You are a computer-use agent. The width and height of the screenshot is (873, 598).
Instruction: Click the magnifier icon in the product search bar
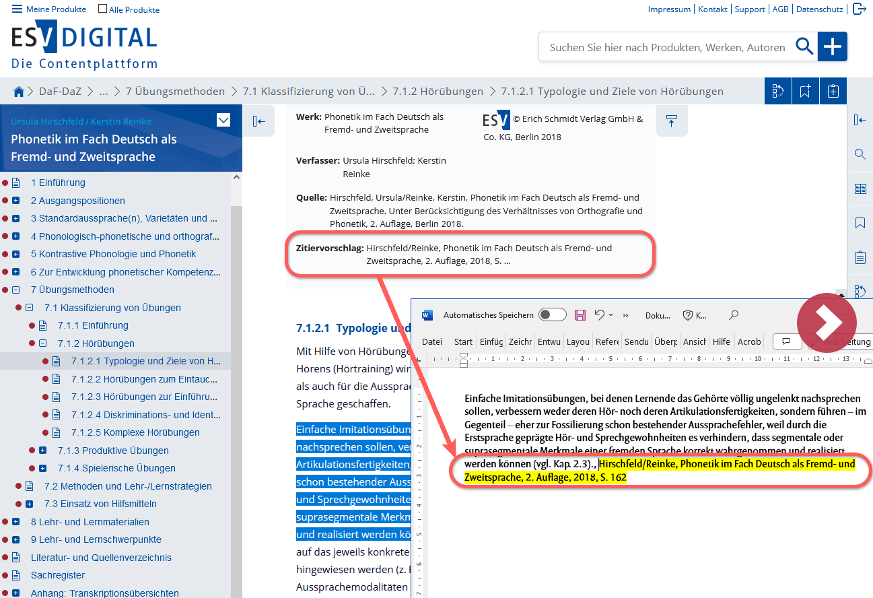coord(804,46)
